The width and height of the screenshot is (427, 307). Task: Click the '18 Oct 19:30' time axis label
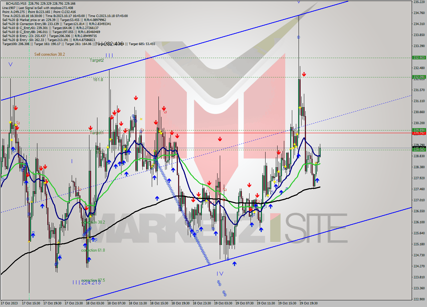pyautogui.click(x=180, y=303)
